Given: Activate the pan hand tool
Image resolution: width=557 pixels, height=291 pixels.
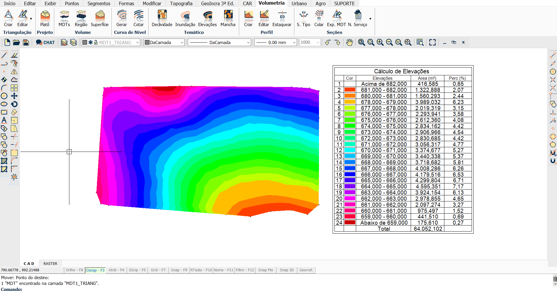Looking at the screenshot, I should [349, 43].
